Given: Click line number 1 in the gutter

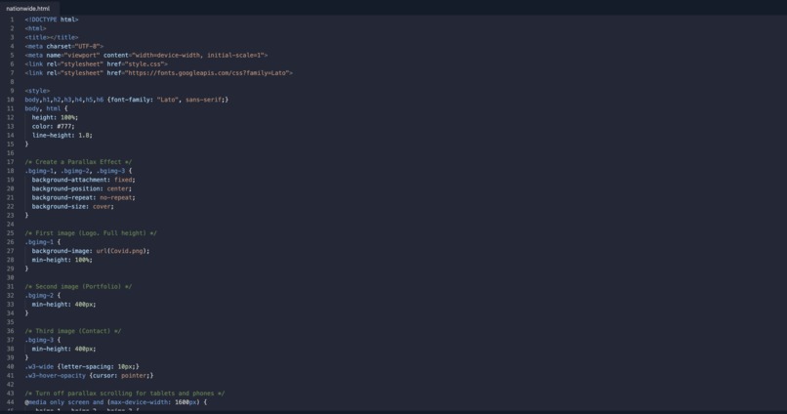Looking at the screenshot, I should click(x=12, y=20).
